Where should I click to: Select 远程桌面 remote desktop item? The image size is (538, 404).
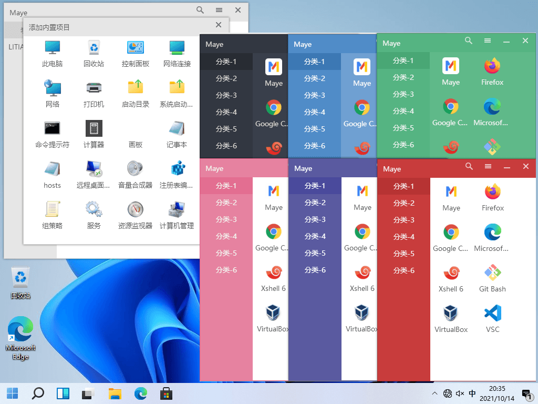[94, 175]
